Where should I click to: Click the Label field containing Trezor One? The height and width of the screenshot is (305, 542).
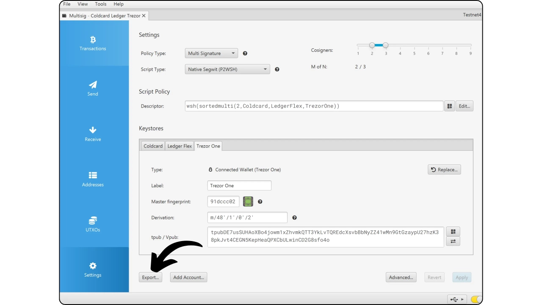coord(239,186)
